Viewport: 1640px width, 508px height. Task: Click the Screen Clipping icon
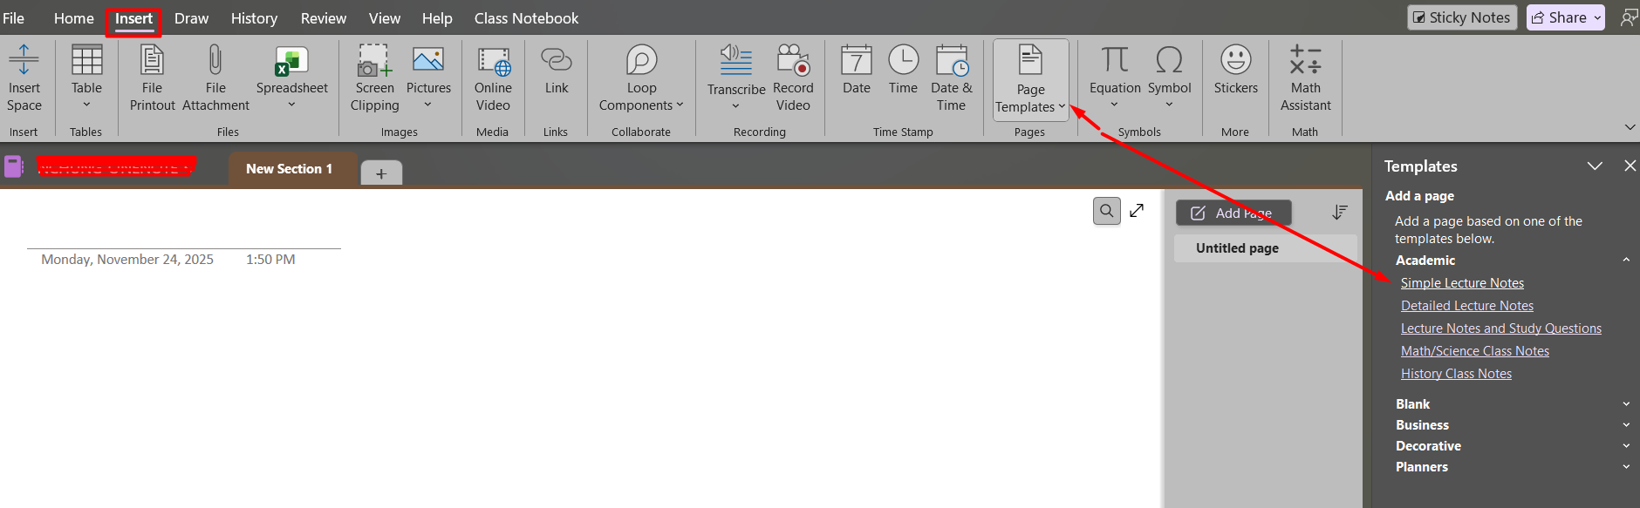374,61
